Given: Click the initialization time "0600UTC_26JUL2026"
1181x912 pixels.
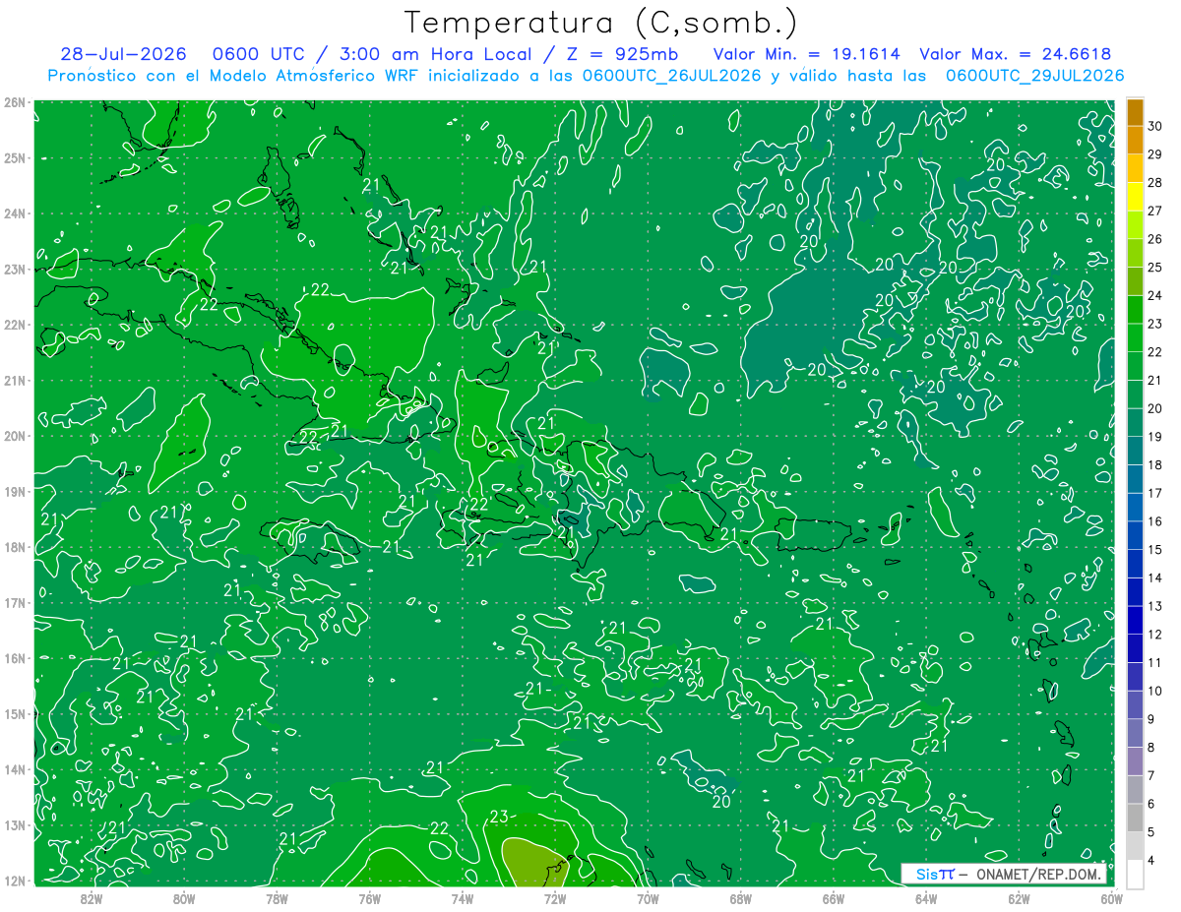Looking at the screenshot, I should point(672,75).
